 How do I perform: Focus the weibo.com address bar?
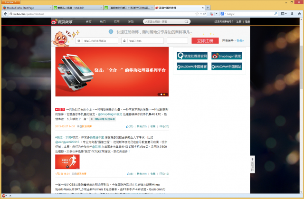click(103, 14)
